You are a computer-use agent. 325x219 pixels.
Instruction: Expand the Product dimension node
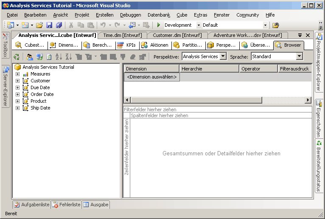point(17,101)
